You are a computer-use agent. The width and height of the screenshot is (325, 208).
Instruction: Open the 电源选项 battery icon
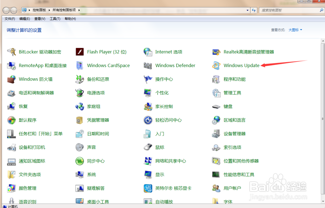(80, 93)
